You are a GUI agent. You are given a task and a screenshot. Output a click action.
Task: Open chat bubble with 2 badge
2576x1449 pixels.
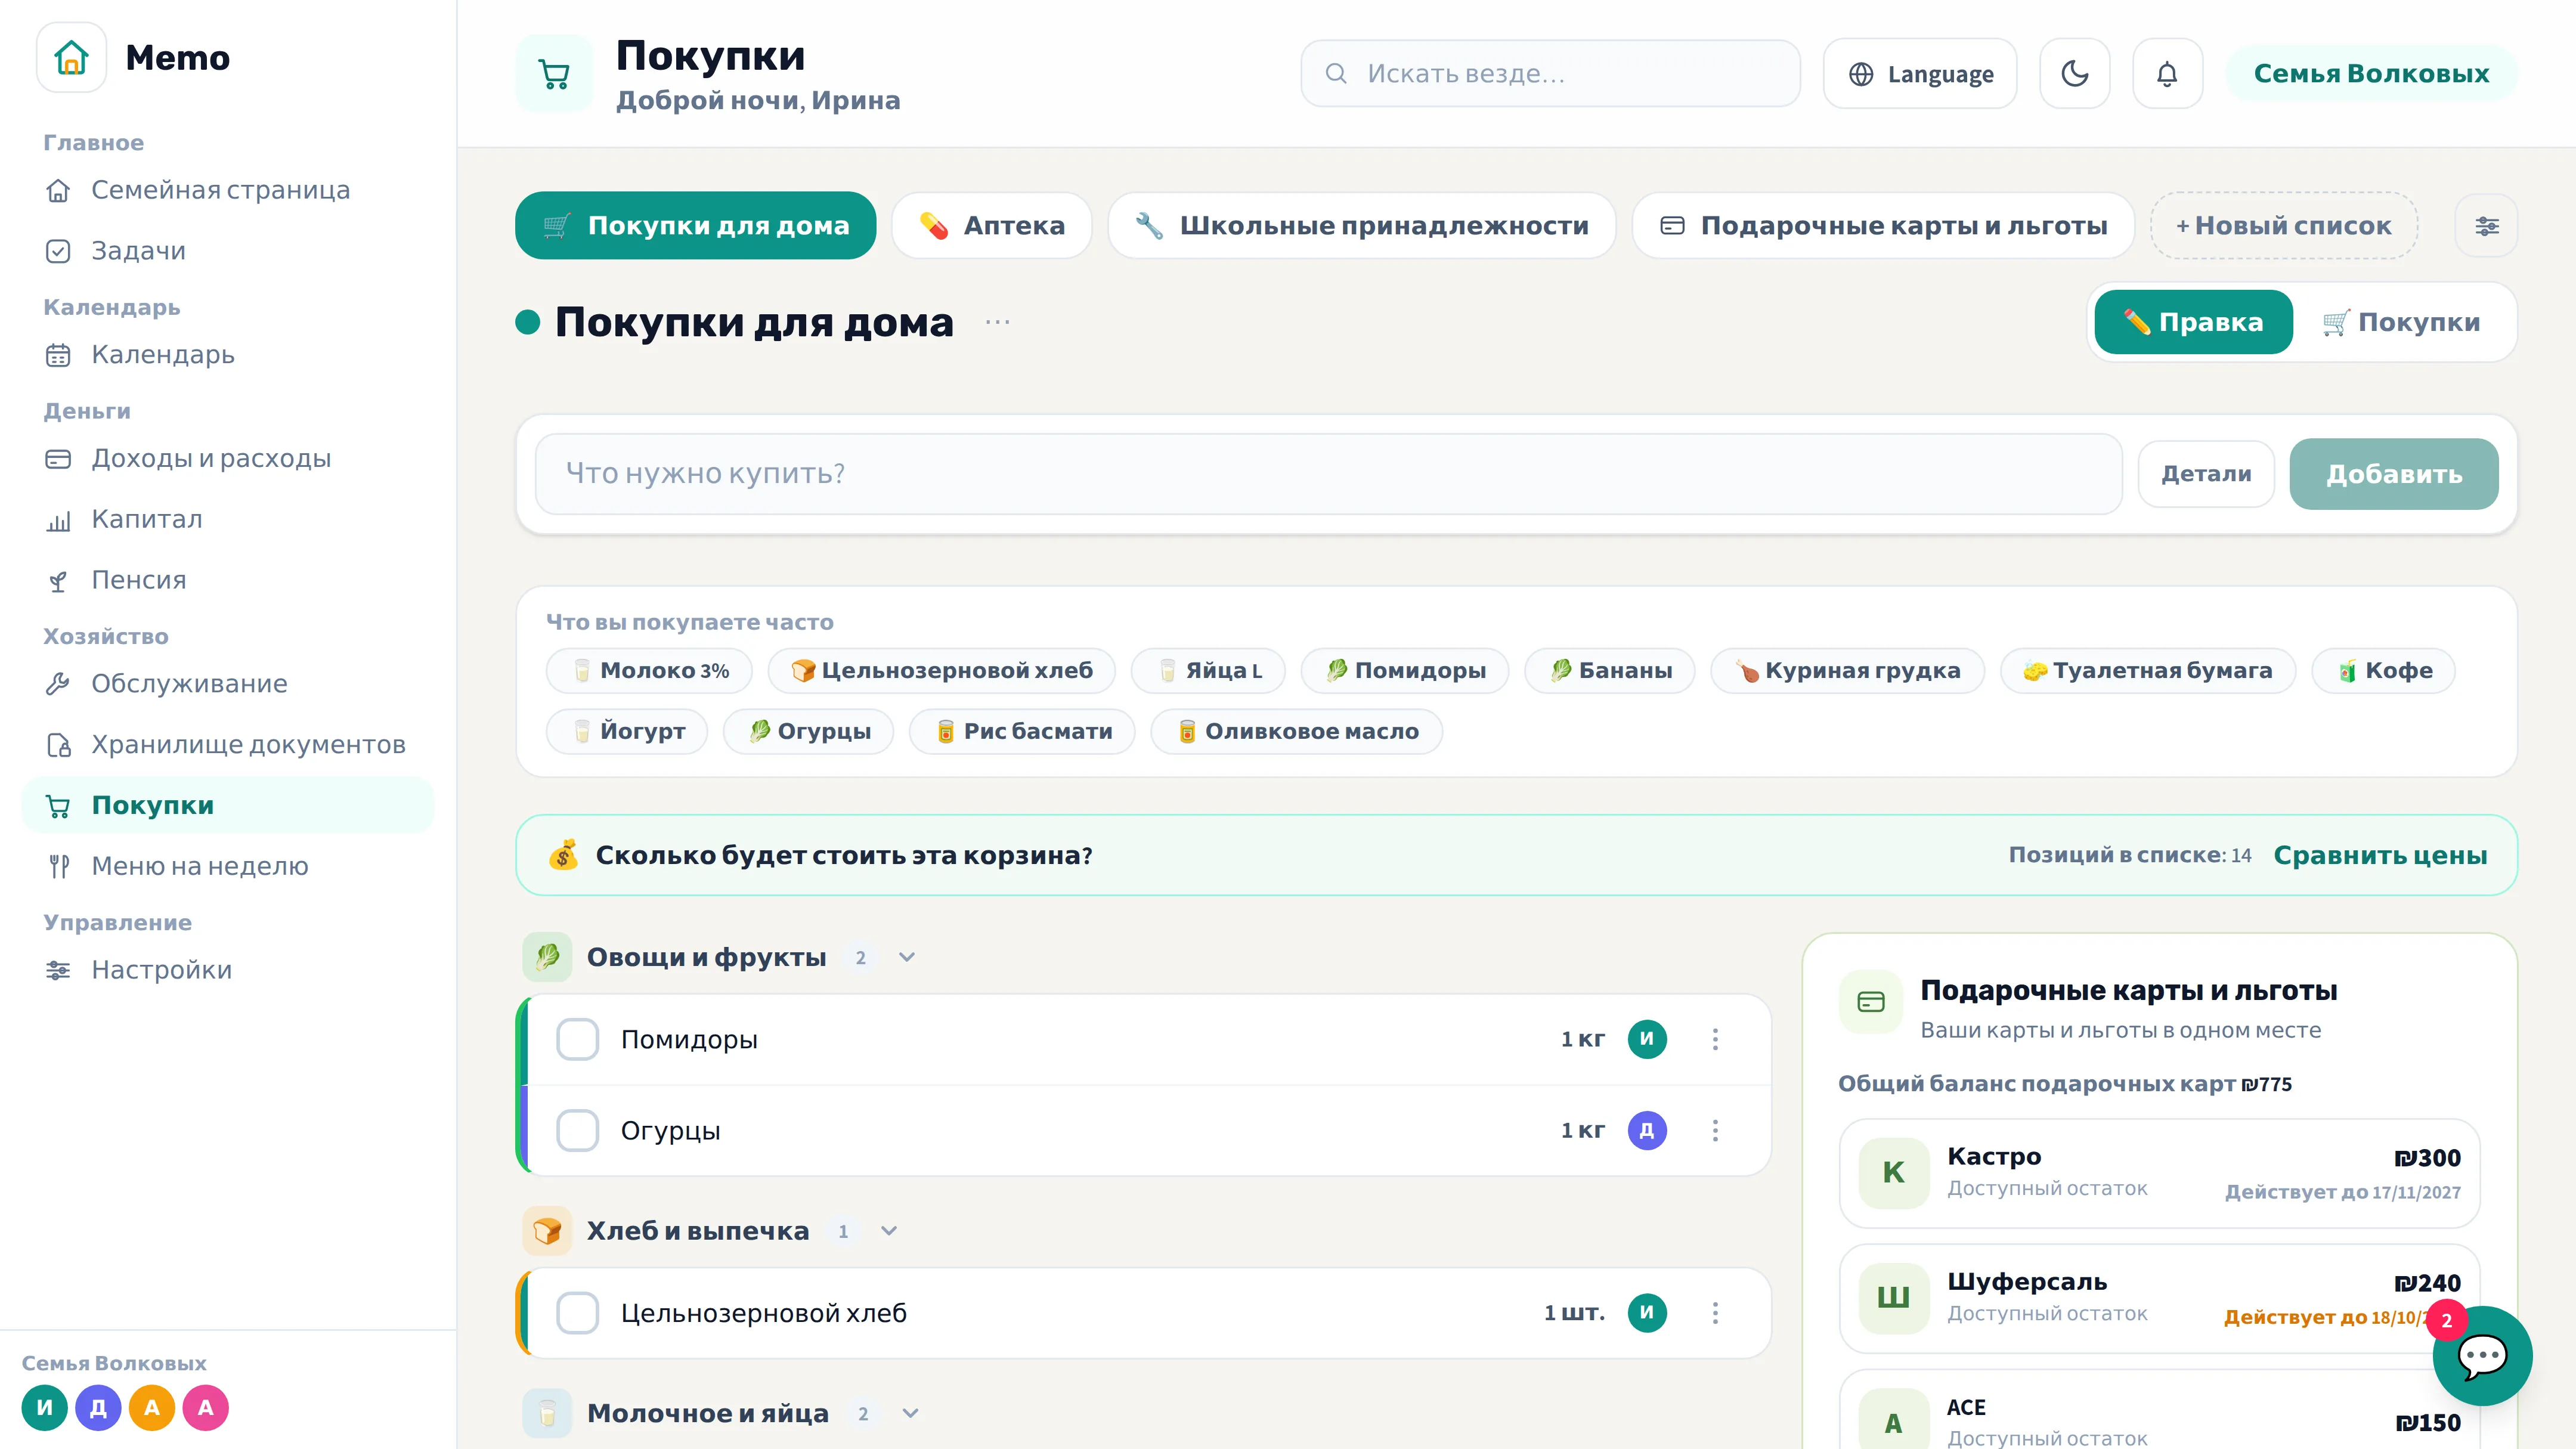pyautogui.click(x=2482, y=1356)
